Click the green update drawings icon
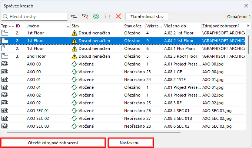This screenshot has width=252, height=148. [x=96, y=17]
